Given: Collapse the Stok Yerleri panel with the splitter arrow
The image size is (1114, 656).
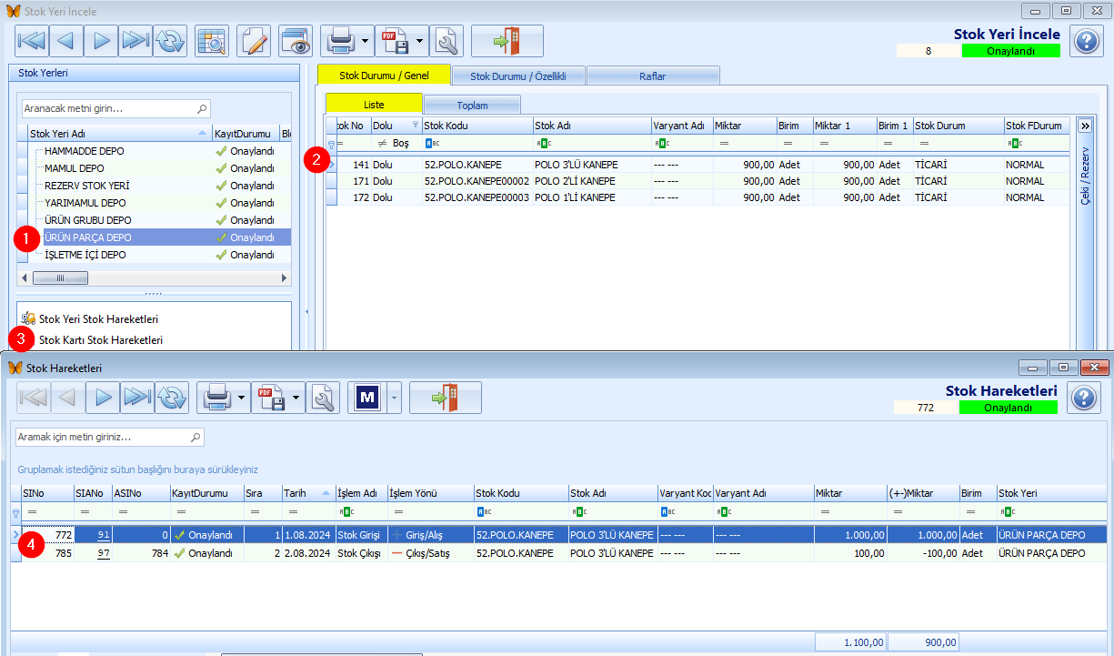Looking at the screenshot, I should (x=306, y=312).
